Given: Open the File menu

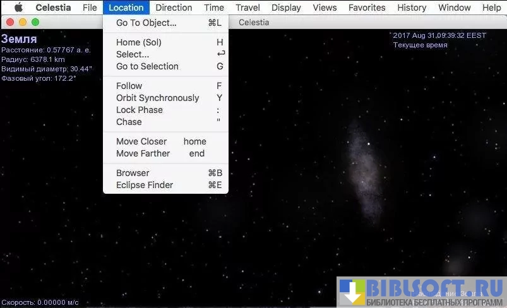Looking at the screenshot, I should [90, 8].
